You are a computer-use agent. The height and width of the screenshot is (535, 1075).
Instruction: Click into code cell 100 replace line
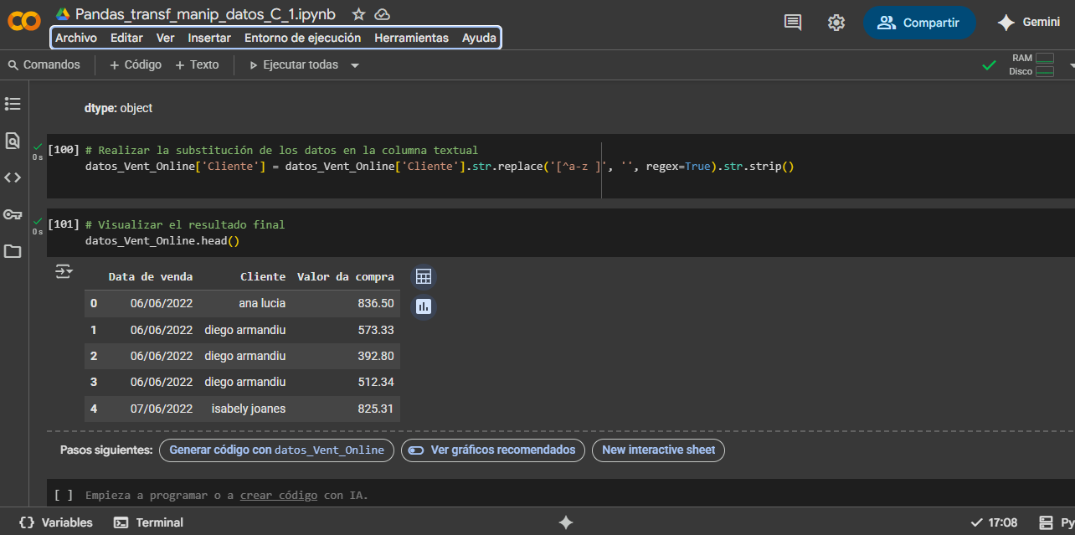coord(440,166)
